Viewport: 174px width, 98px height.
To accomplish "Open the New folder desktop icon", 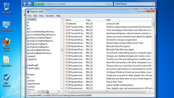I will click(7, 61).
